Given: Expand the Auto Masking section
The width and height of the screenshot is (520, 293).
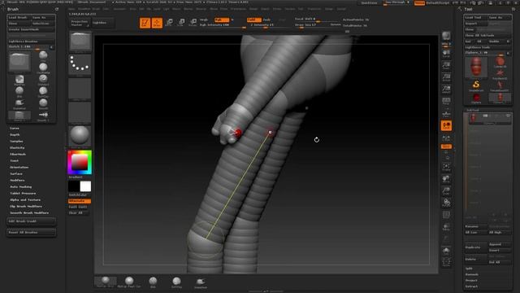Looking at the screenshot, I should [x=20, y=186].
